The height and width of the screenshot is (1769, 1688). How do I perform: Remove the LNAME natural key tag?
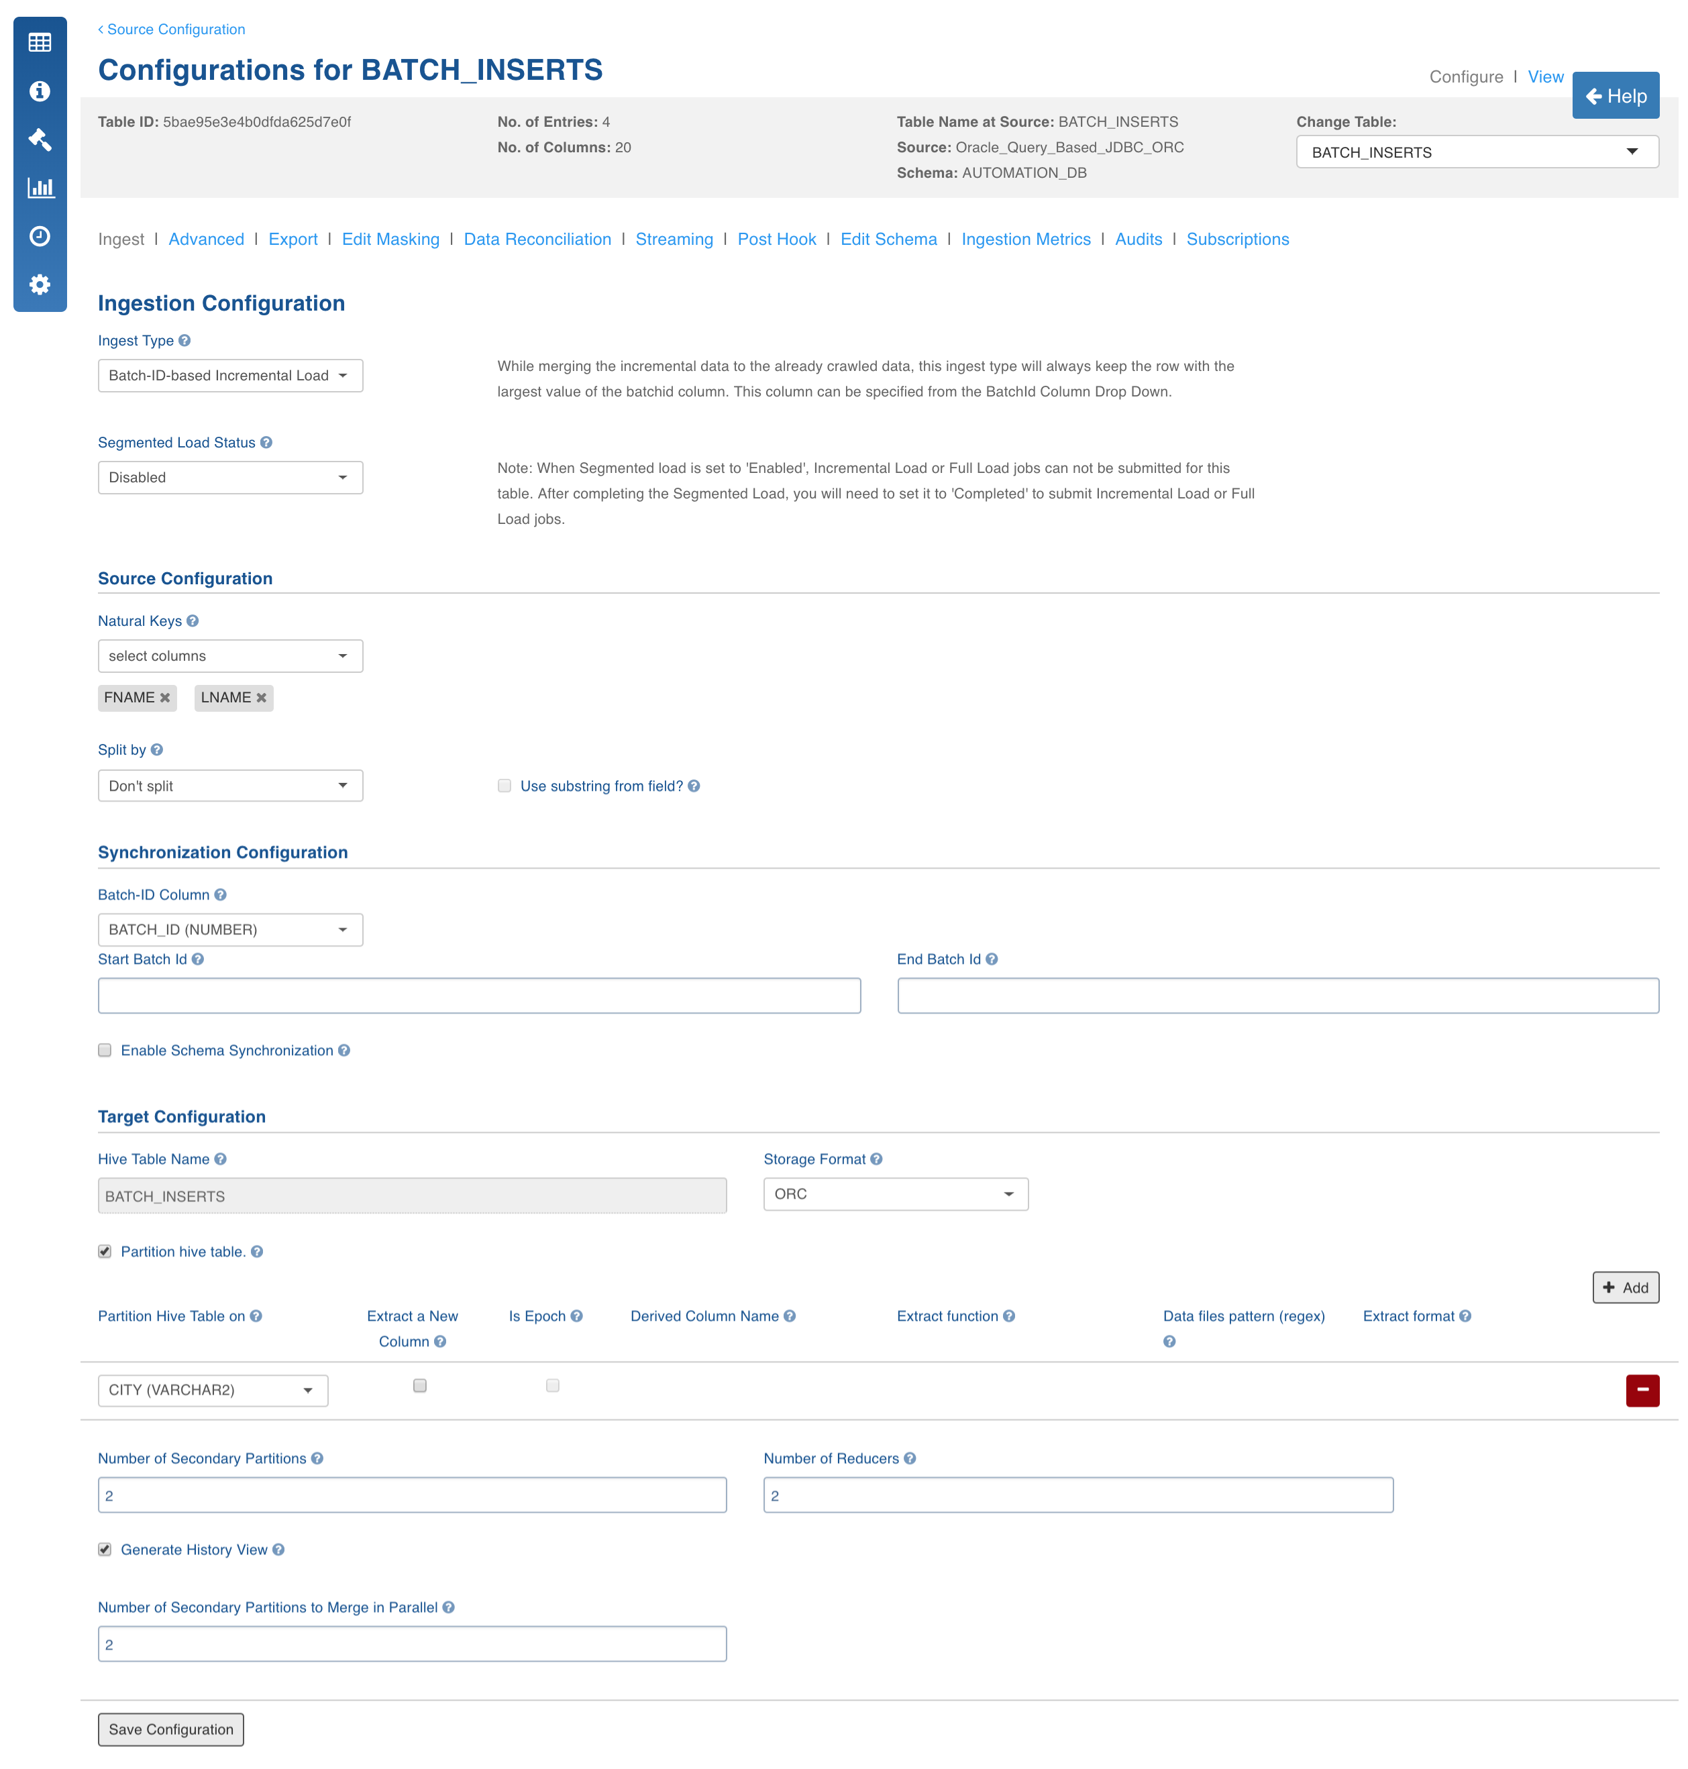[262, 698]
